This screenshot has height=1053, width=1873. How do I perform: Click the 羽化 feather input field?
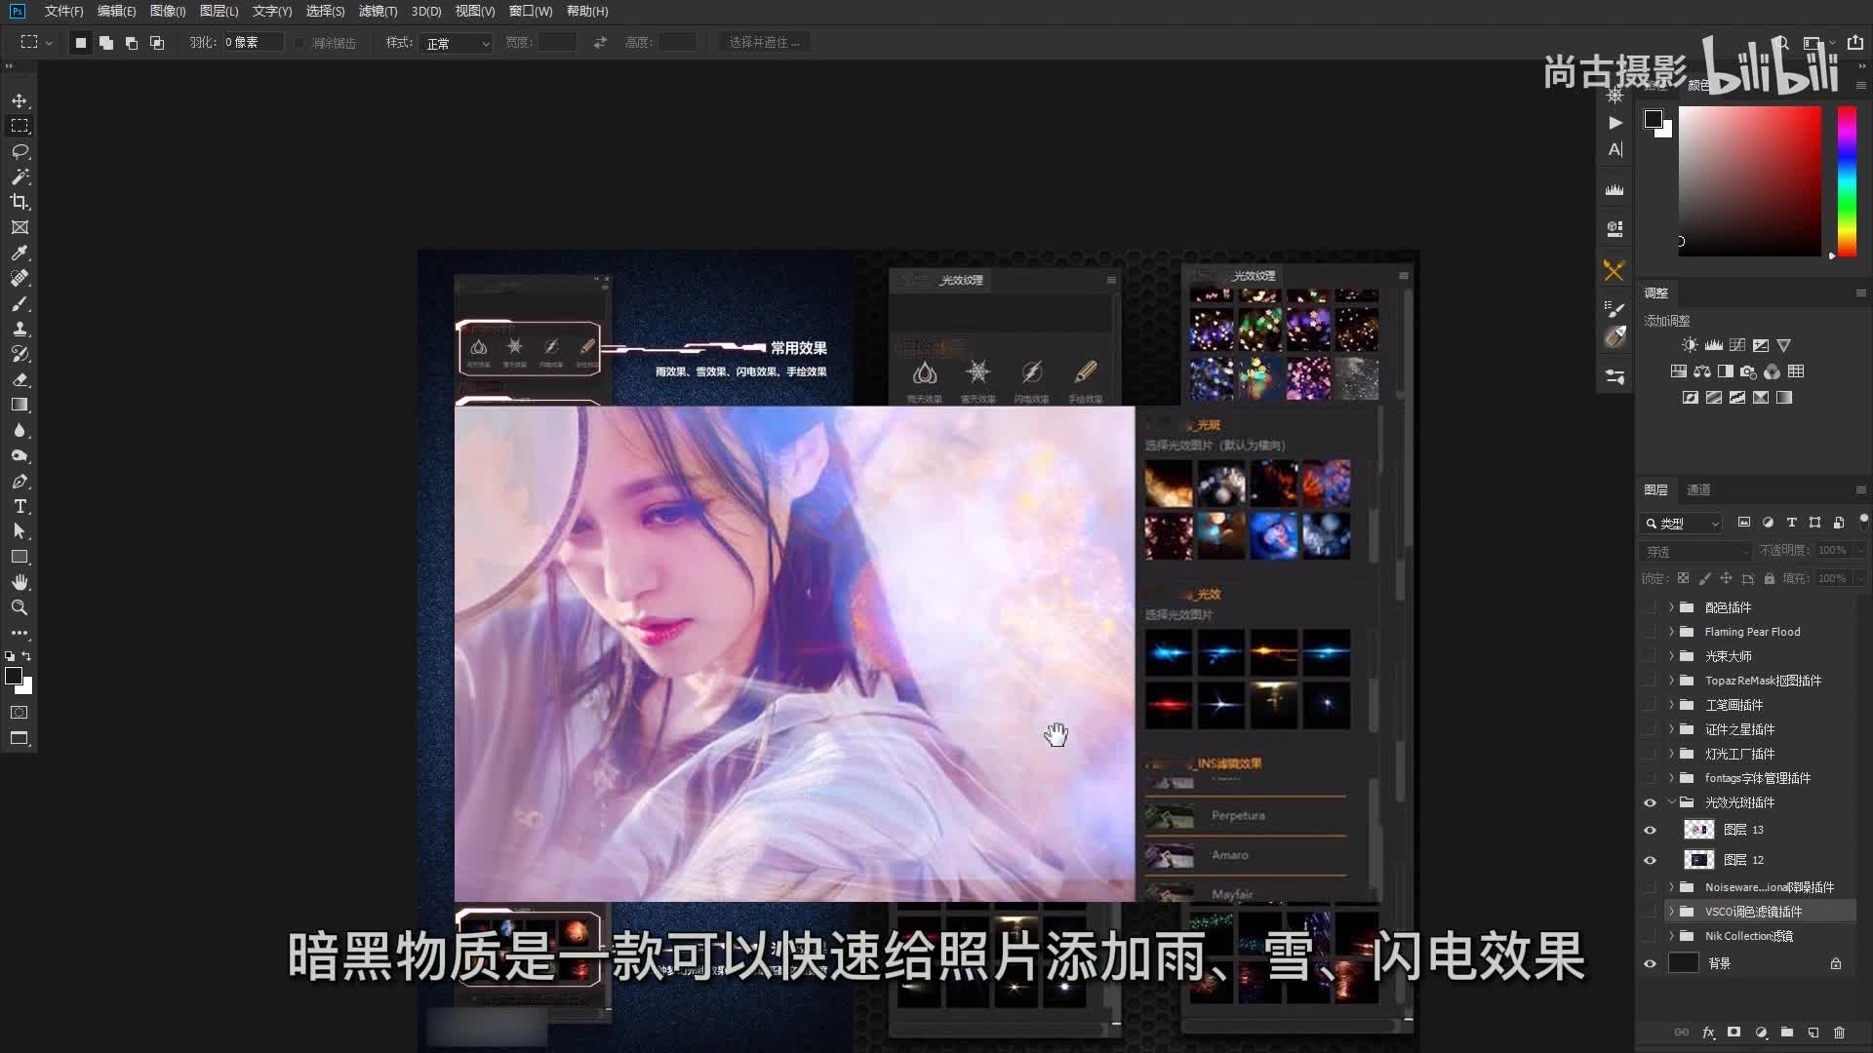coord(253,43)
